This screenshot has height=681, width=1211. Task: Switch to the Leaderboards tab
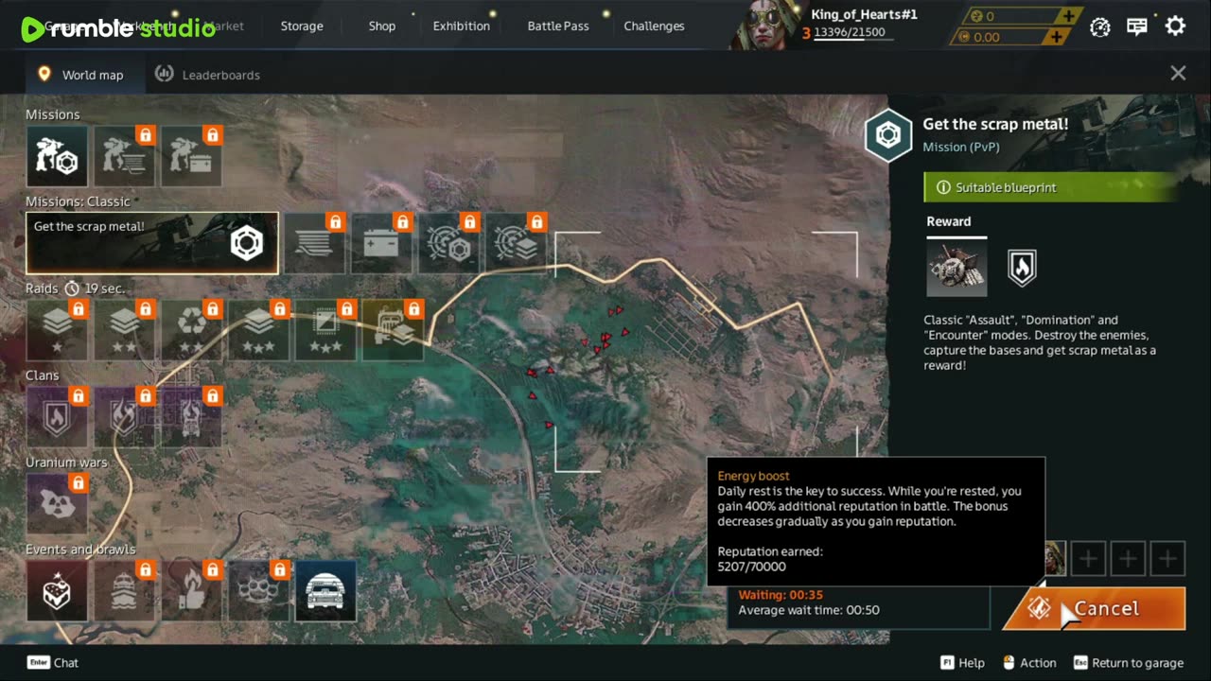[x=208, y=75]
